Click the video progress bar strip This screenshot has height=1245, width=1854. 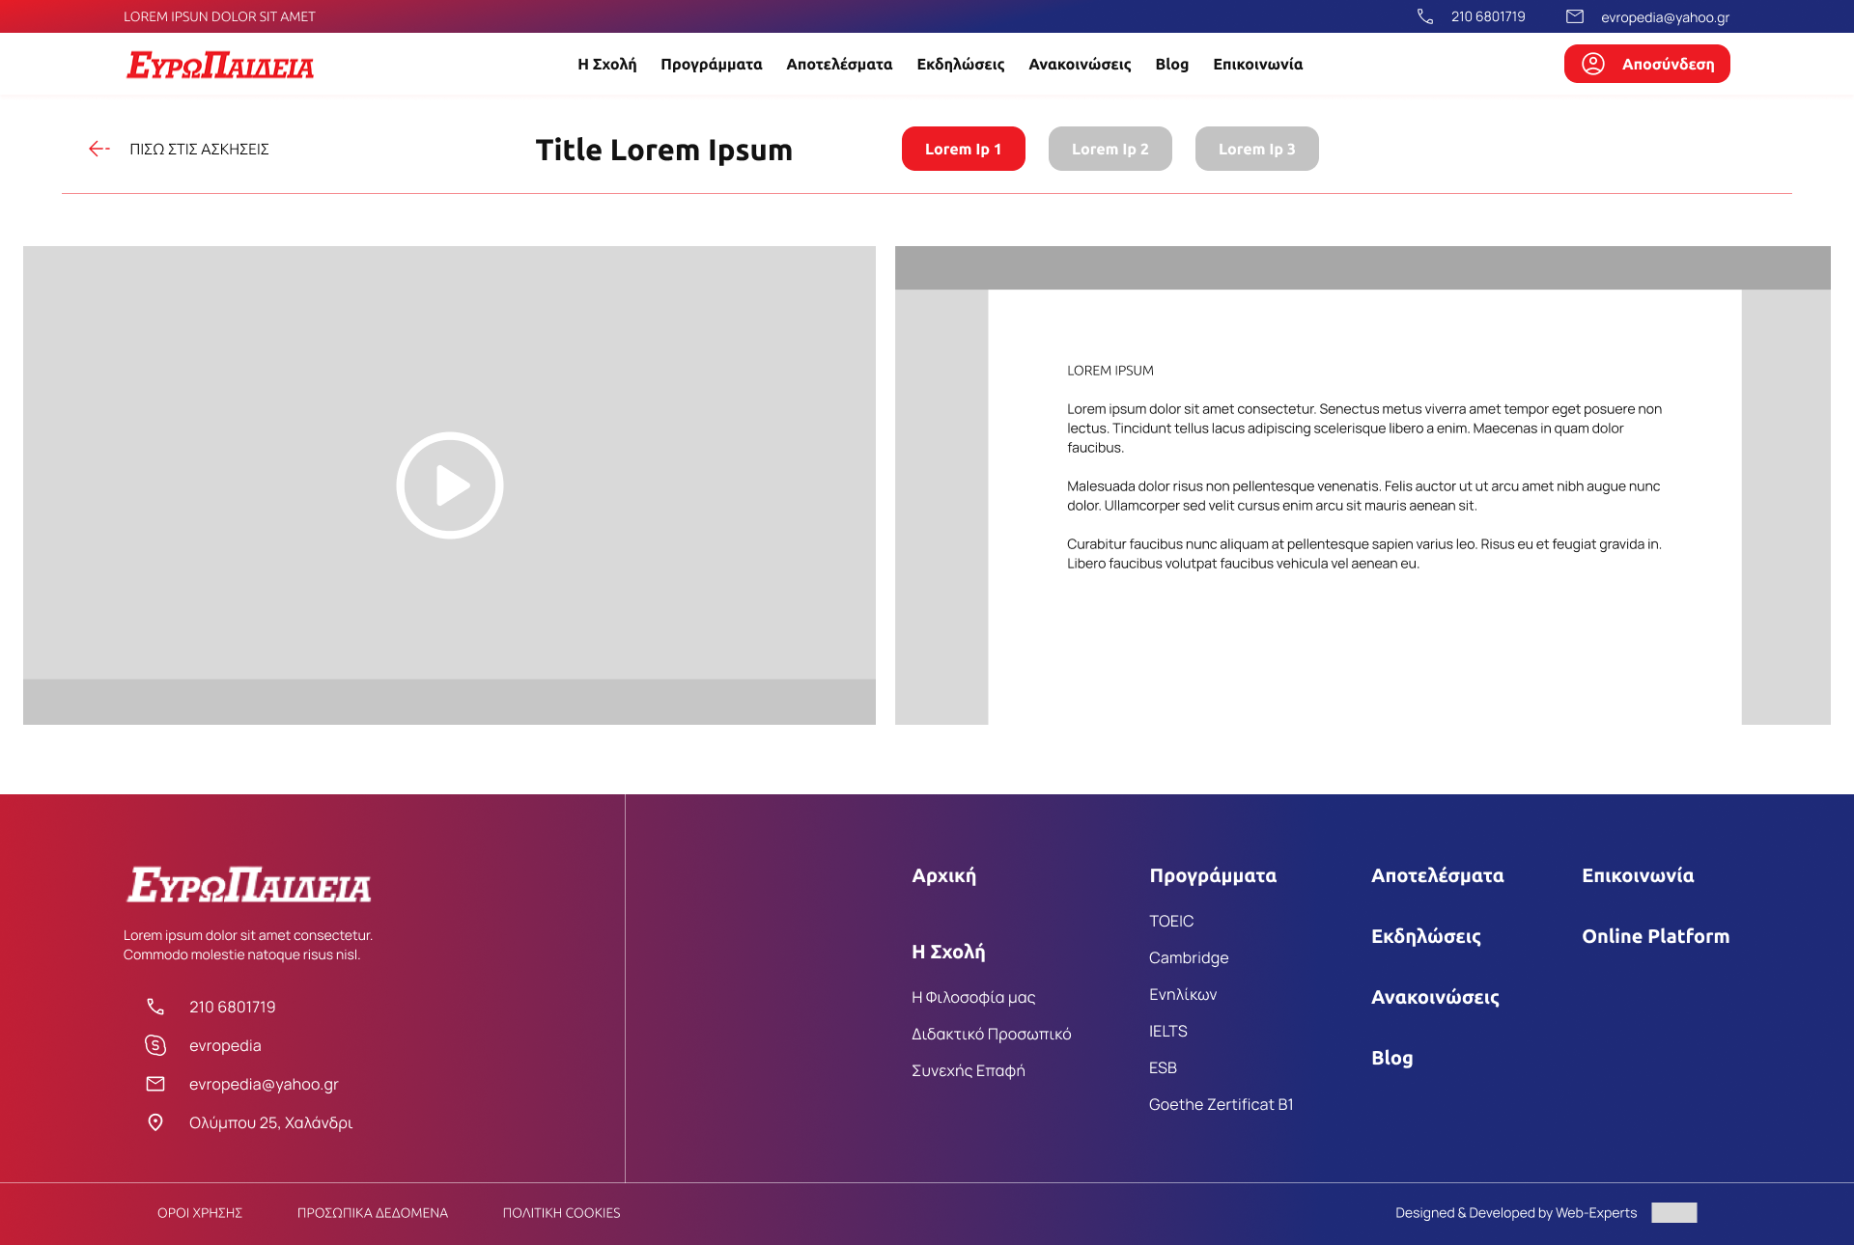point(449,702)
